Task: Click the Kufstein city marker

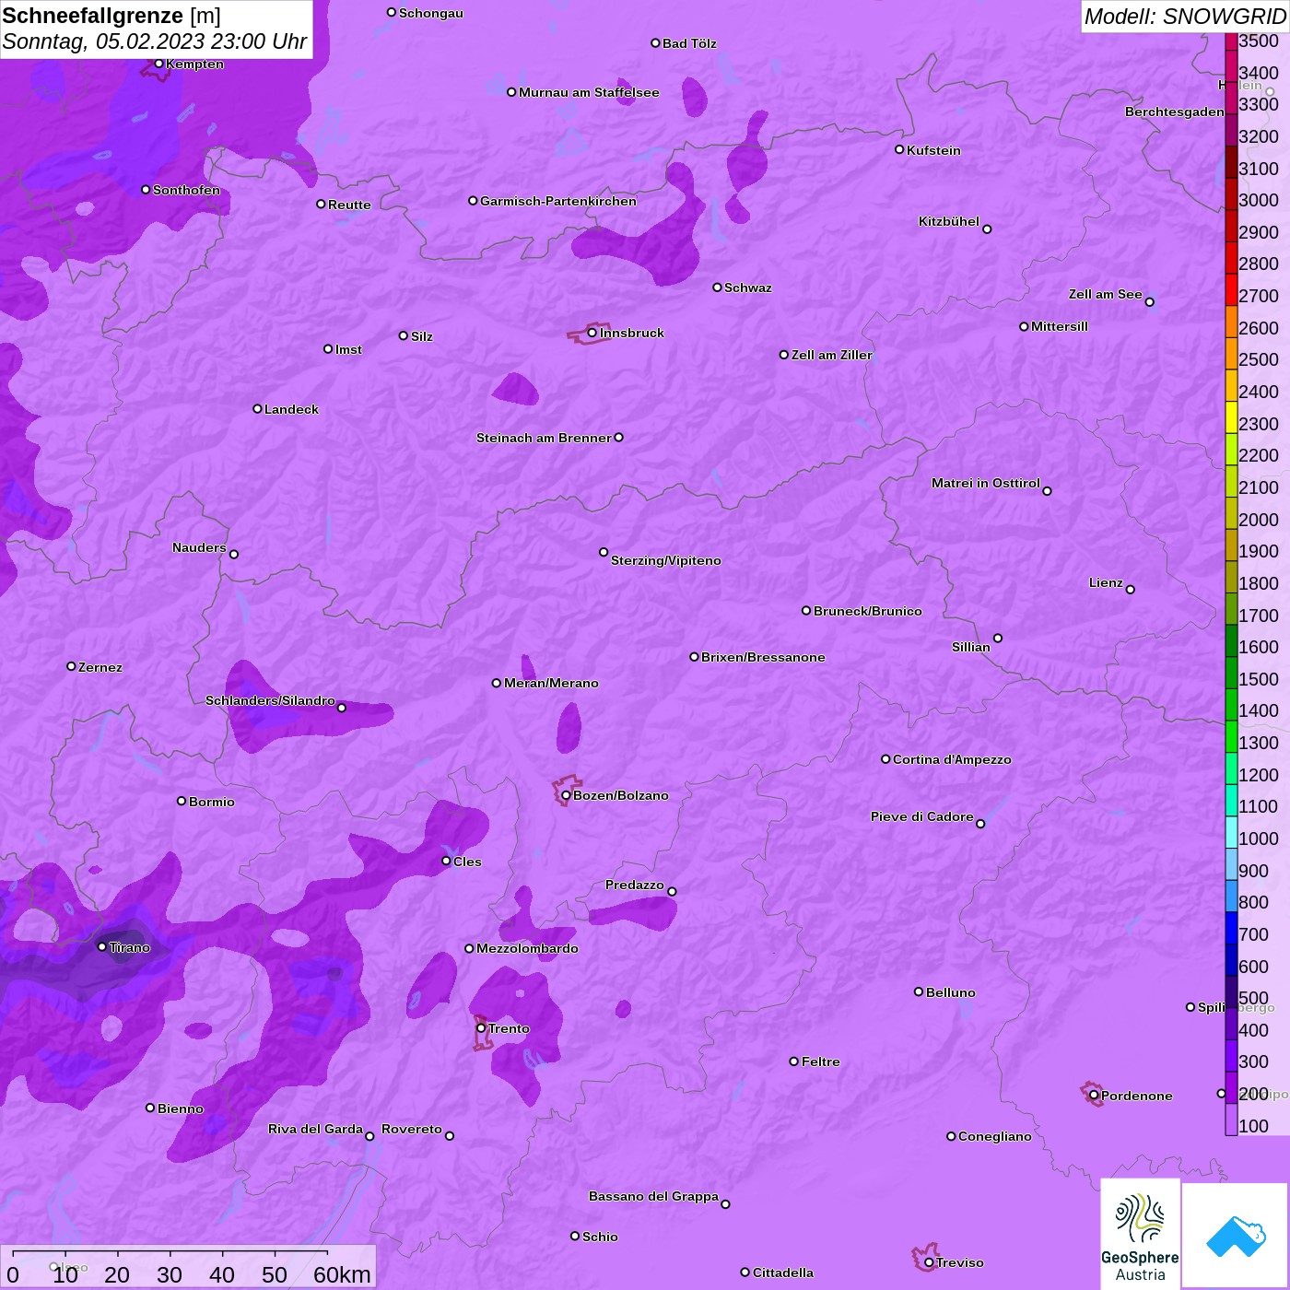Action: coord(899,149)
